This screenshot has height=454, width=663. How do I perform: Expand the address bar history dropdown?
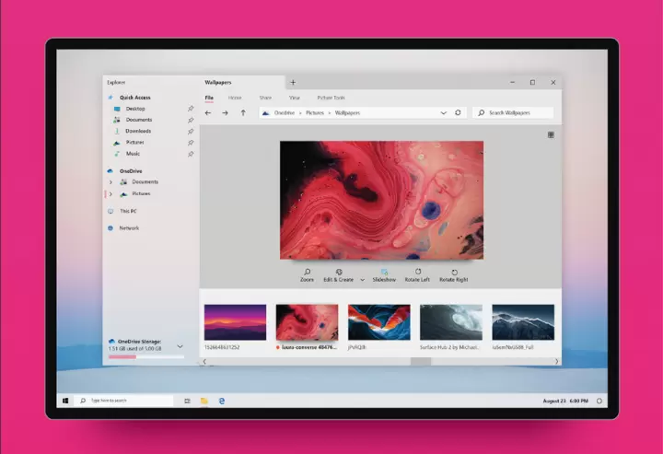pyautogui.click(x=443, y=112)
